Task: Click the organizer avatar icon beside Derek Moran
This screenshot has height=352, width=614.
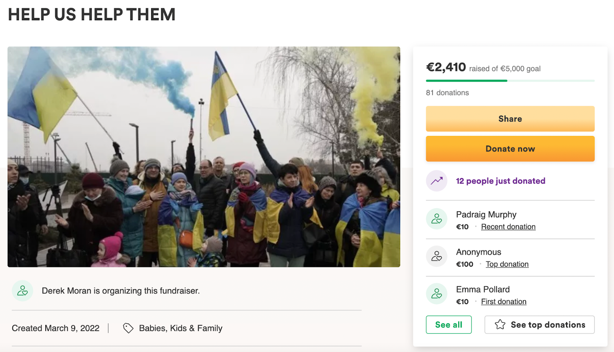Action: pos(22,291)
